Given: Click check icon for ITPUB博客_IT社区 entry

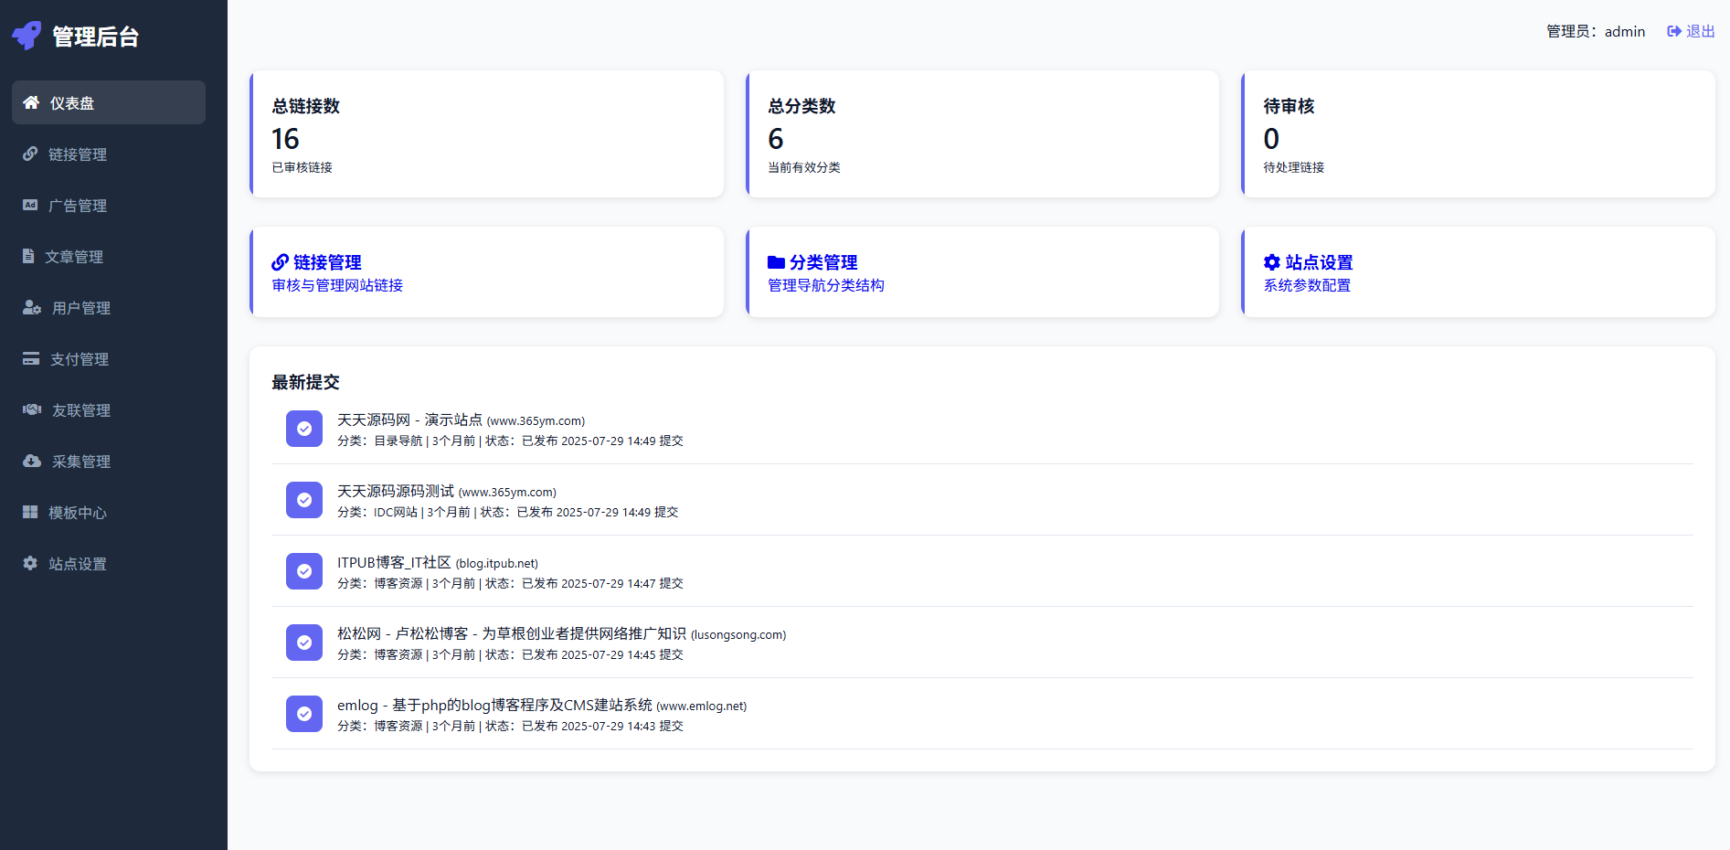Looking at the screenshot, I should tap(304, 571).
